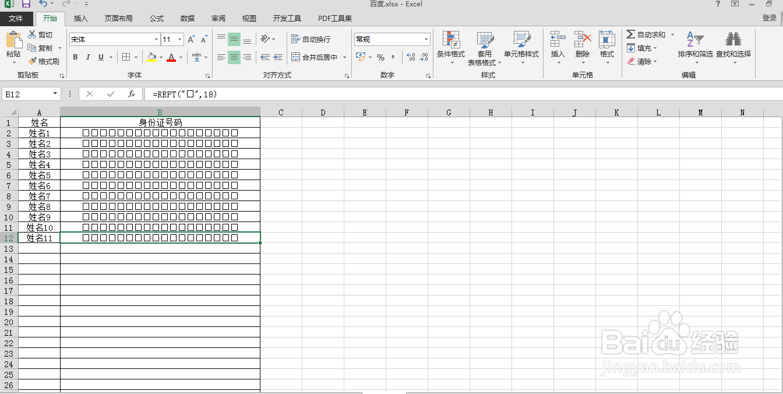Viewport: 783px width, 394px height.
Task: Open the font name dropdown
Action: pos(156,39)
